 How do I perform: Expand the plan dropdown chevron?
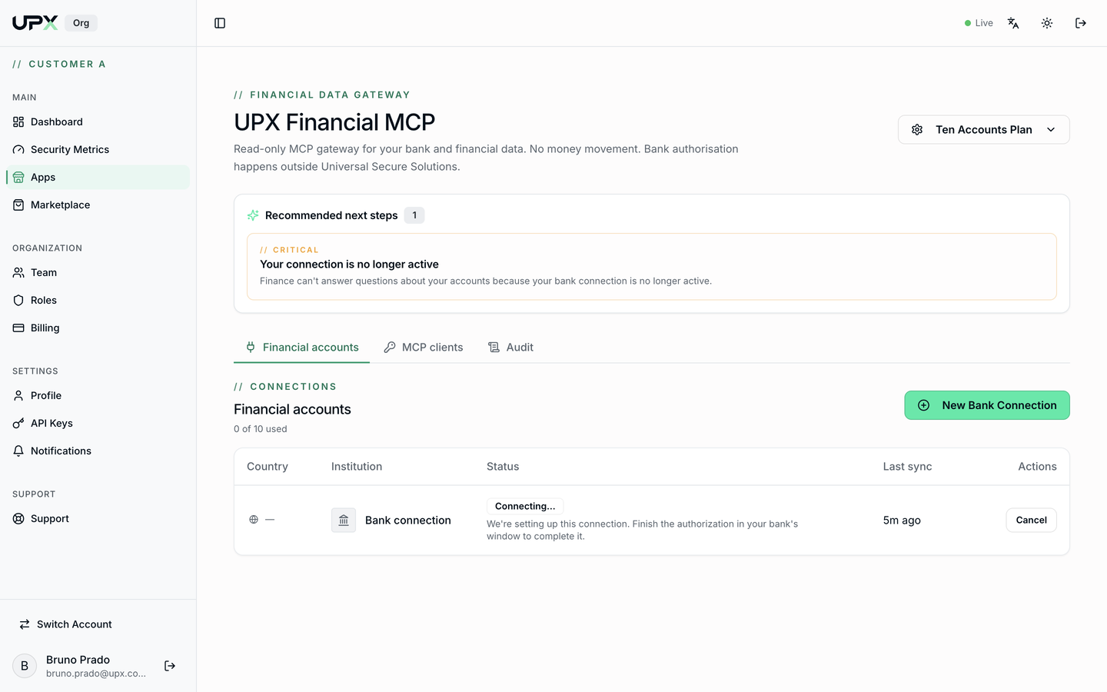[1051, 129]
